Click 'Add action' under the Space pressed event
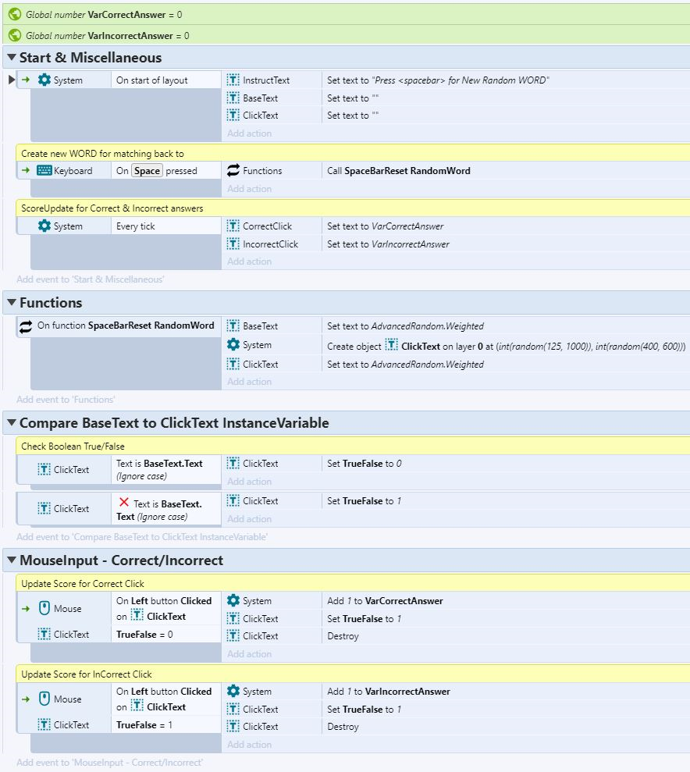690x772 pixels. point(249,189)
